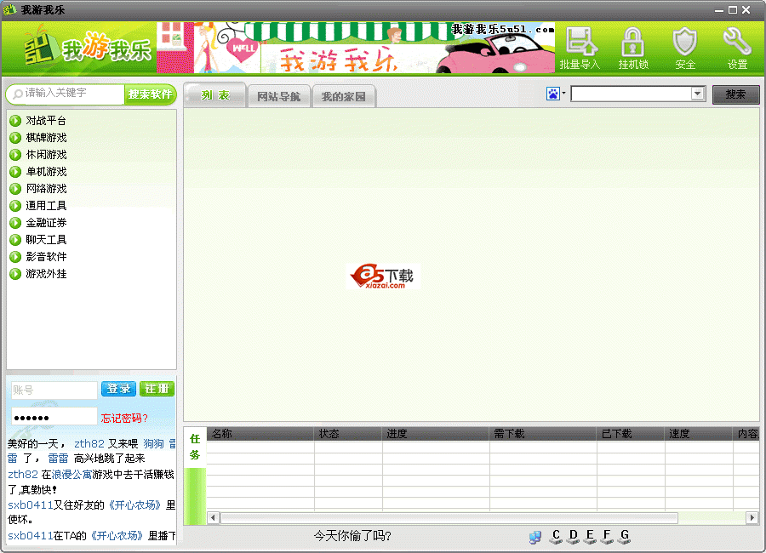Click drive F icon in status bar

click(607, 540)
